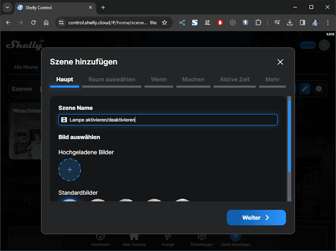This screenshot has height=251, width=336.
Task: Open the browser extensions puzzle icon
Action: [x=258, y=23]
